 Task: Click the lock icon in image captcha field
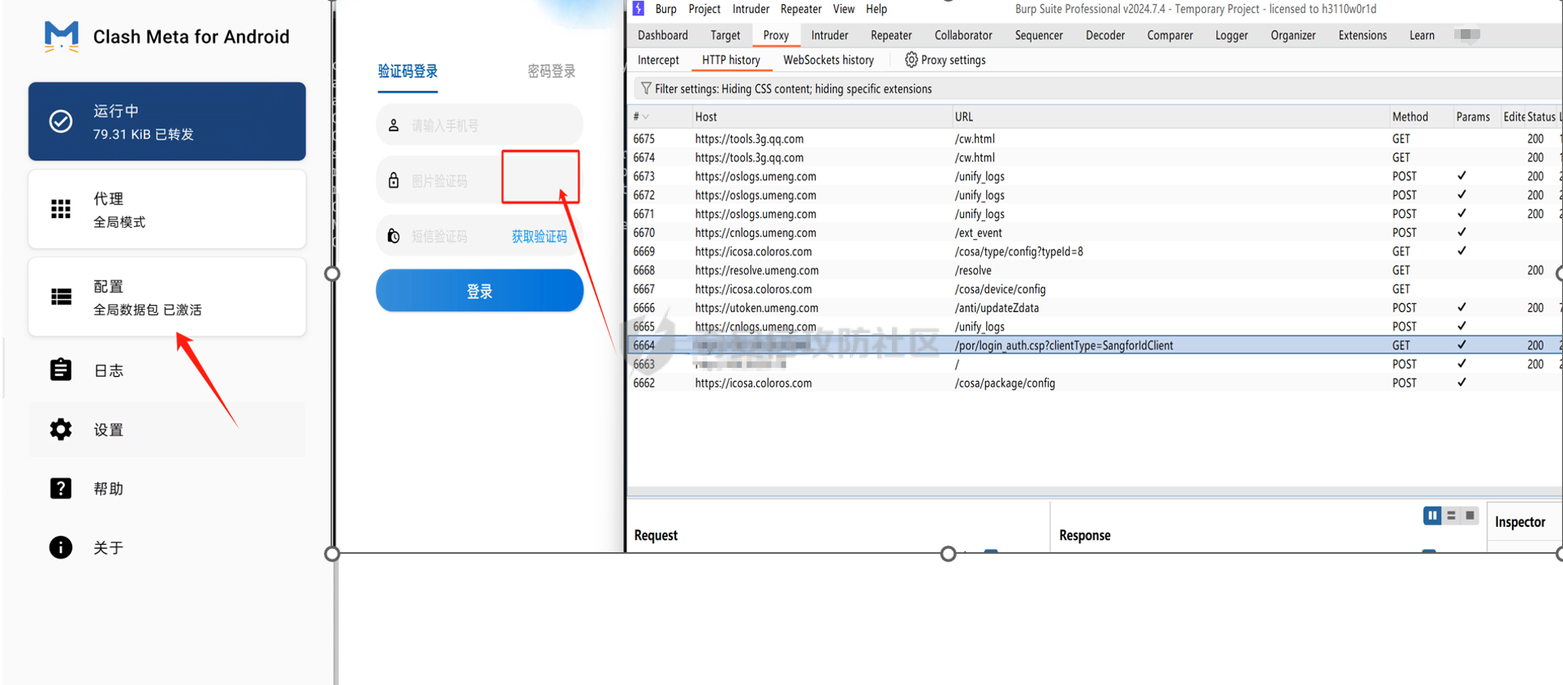[394, 180]
